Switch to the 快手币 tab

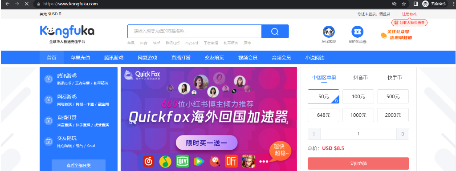click(395, 78)
